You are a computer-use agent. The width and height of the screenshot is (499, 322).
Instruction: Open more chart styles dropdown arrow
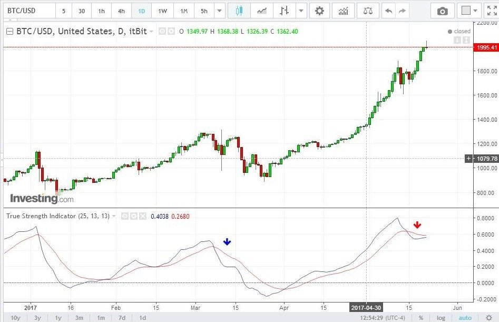coord(301,11)
